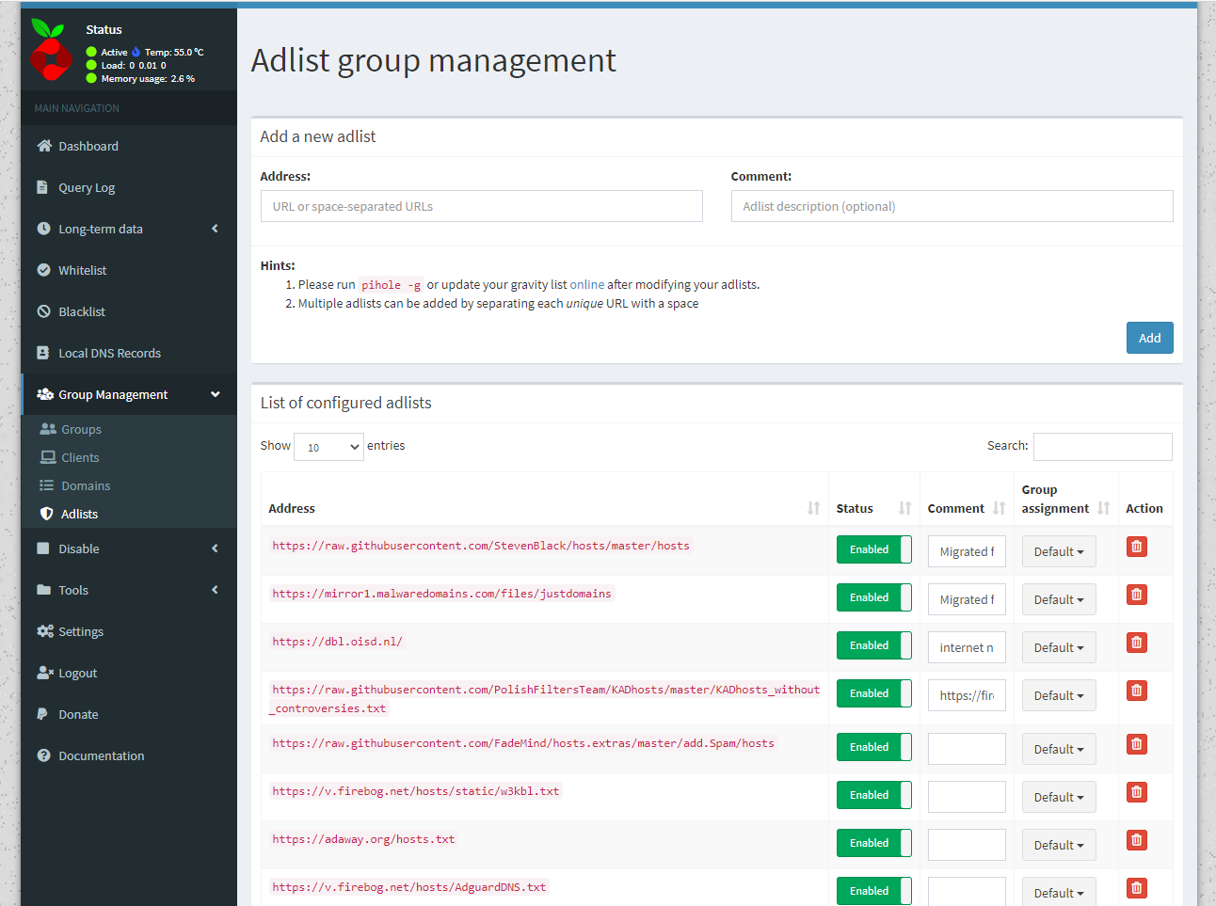This screenshot has width=1216, height=906.
Task: Delete the malwaredomains justdomains adlist
Action: pos(1137,595)
